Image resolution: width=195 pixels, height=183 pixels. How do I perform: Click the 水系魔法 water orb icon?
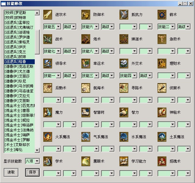coord(124,137)
